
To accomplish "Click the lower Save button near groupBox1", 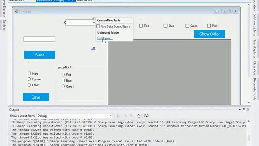I will click(x=36, y=97).
